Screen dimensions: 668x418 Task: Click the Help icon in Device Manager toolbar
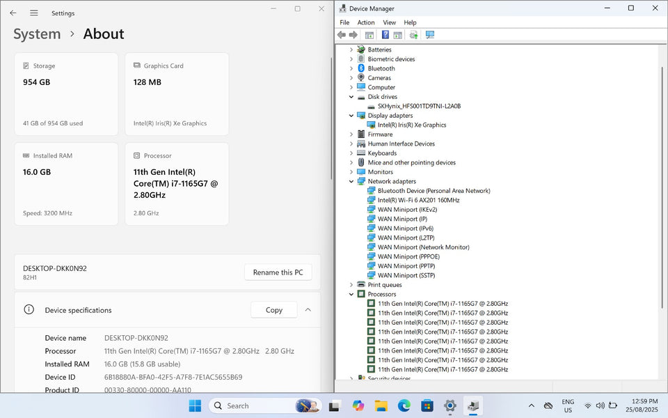(385, 35)
